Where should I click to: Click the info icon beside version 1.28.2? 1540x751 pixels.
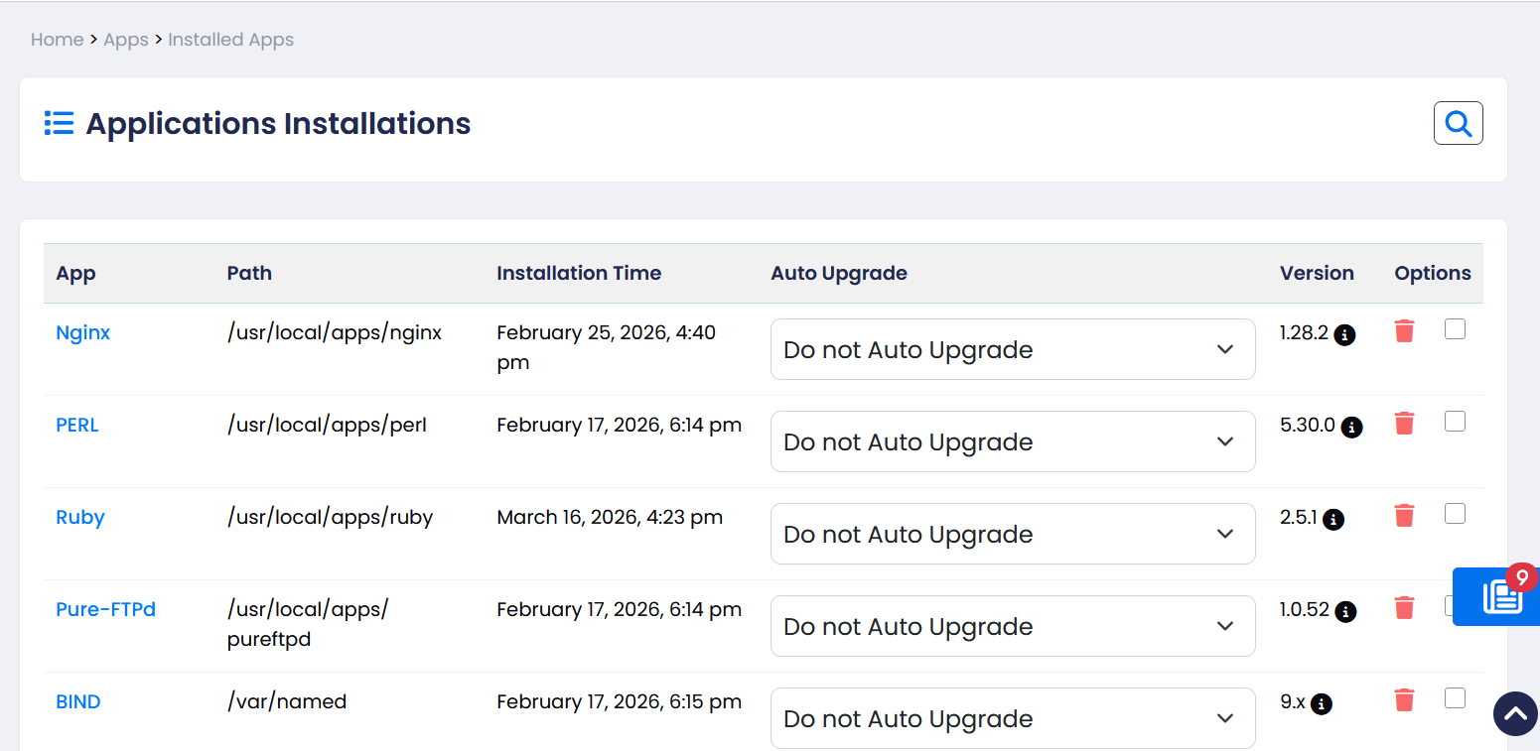(1344, 335)
